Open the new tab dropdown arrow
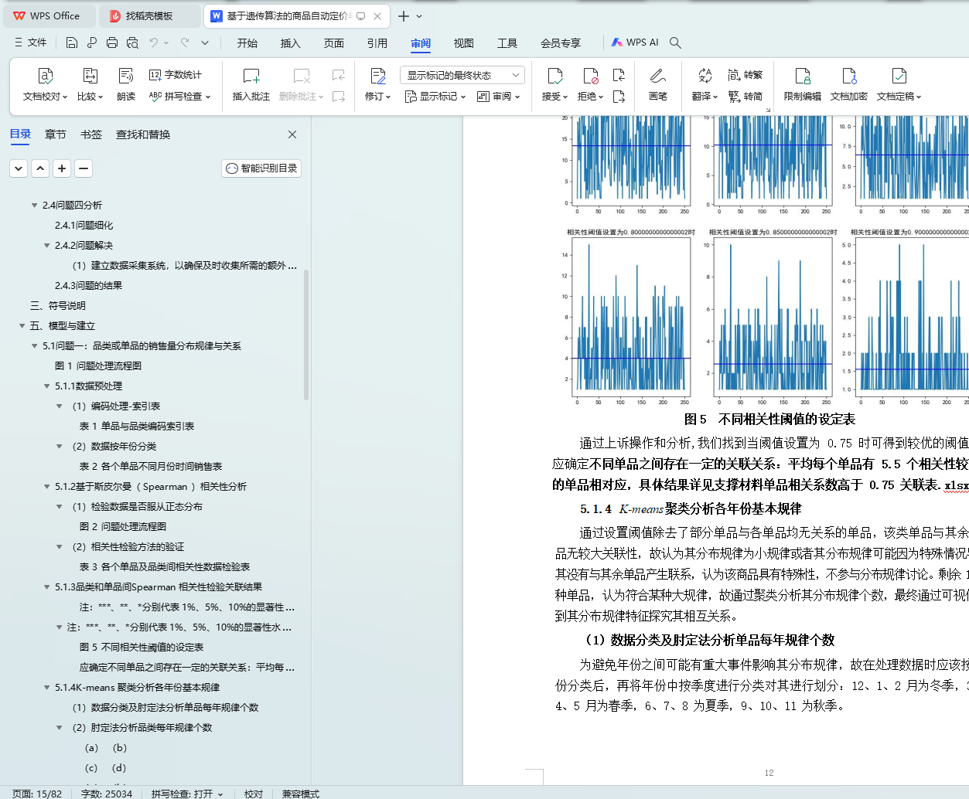This screenshot has height=799, width=969. [x=420, y=16]
